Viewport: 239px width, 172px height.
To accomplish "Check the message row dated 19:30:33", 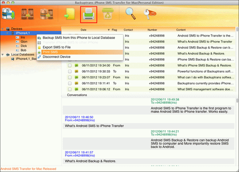I will click(x=70, y=72).
